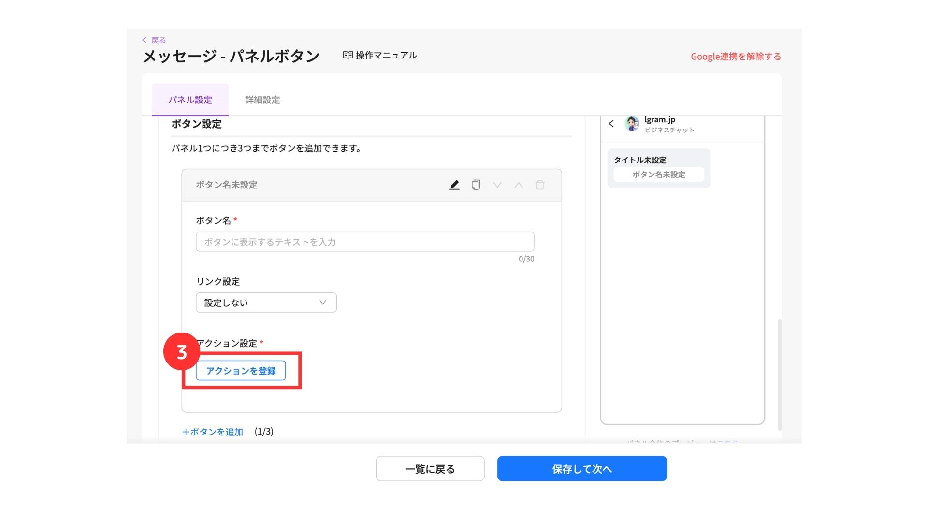Click +ボタンを追加 link

click(213, 432)
